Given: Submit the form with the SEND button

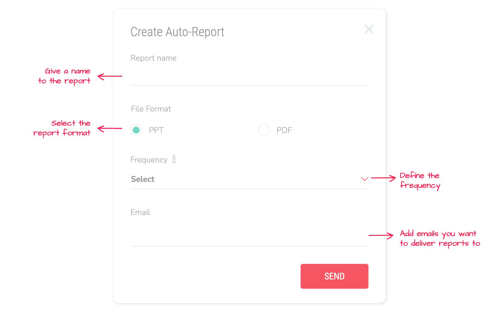Looking at the screenshot, I should point(334,276).
